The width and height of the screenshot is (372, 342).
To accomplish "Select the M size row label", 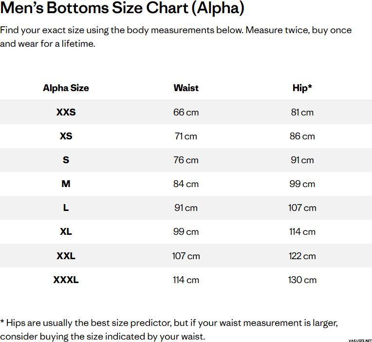I will coord(66,184).
